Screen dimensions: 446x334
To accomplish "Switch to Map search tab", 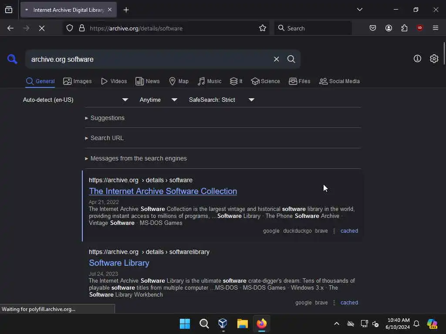I will (x=179, y=81).
